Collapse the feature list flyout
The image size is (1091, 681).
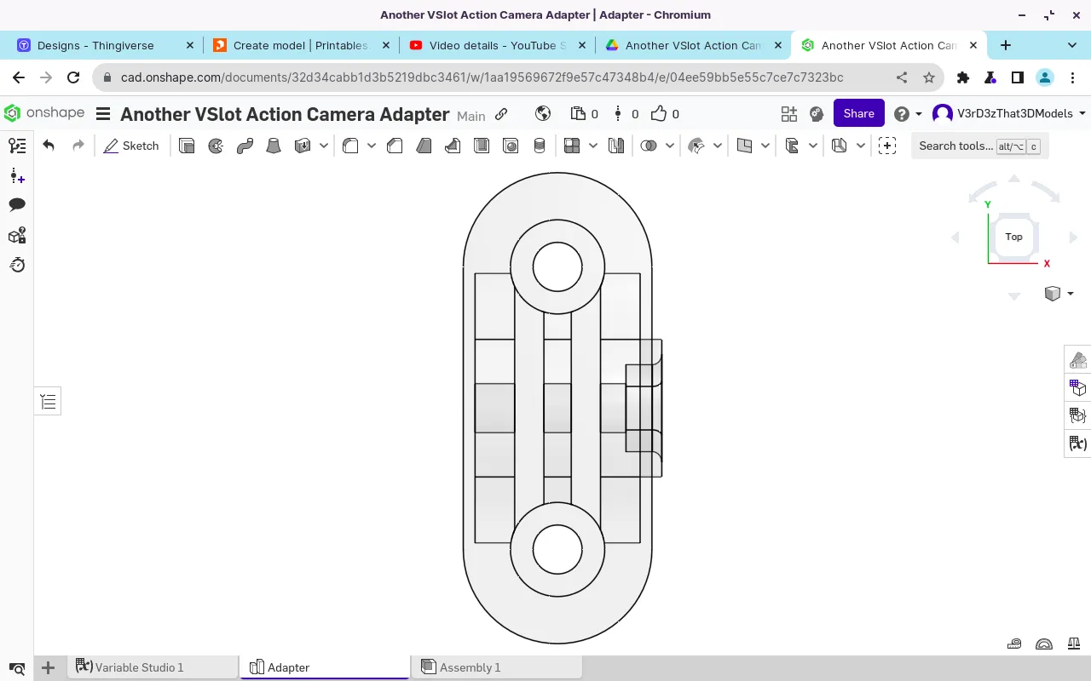coord(47,400)
